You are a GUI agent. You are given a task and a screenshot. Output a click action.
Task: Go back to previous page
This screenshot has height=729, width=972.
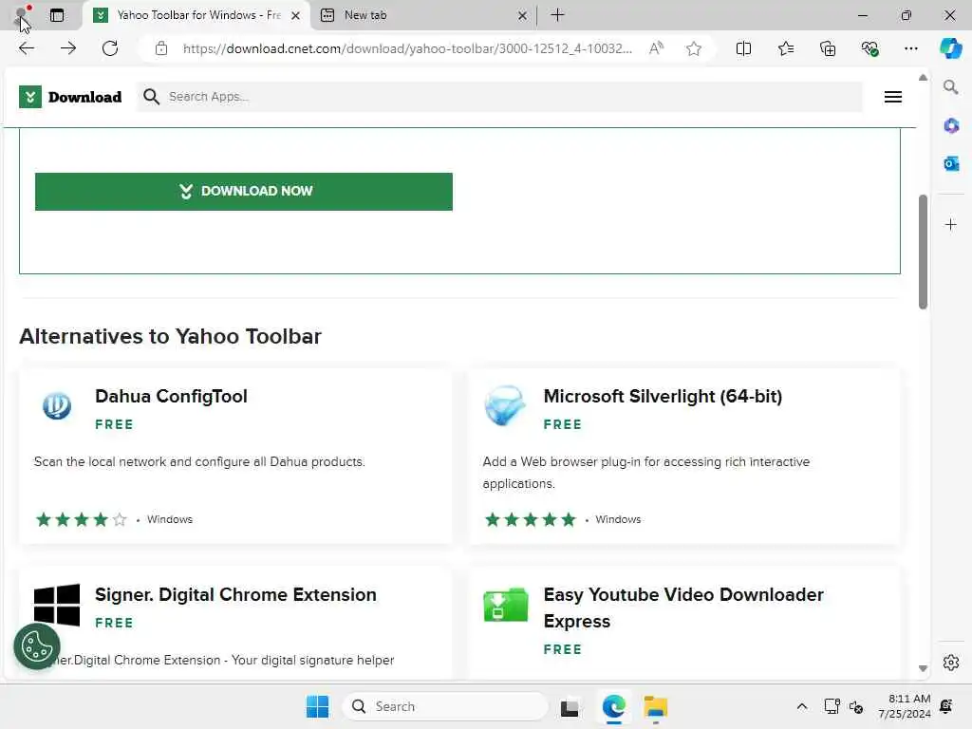(26, 48)
